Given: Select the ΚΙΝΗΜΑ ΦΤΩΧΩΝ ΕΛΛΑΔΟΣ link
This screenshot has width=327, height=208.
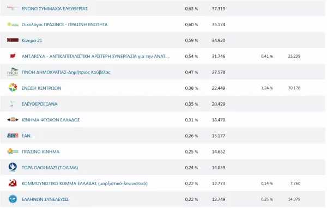Looking at the screenshot, I should click(x=51, y=120).
